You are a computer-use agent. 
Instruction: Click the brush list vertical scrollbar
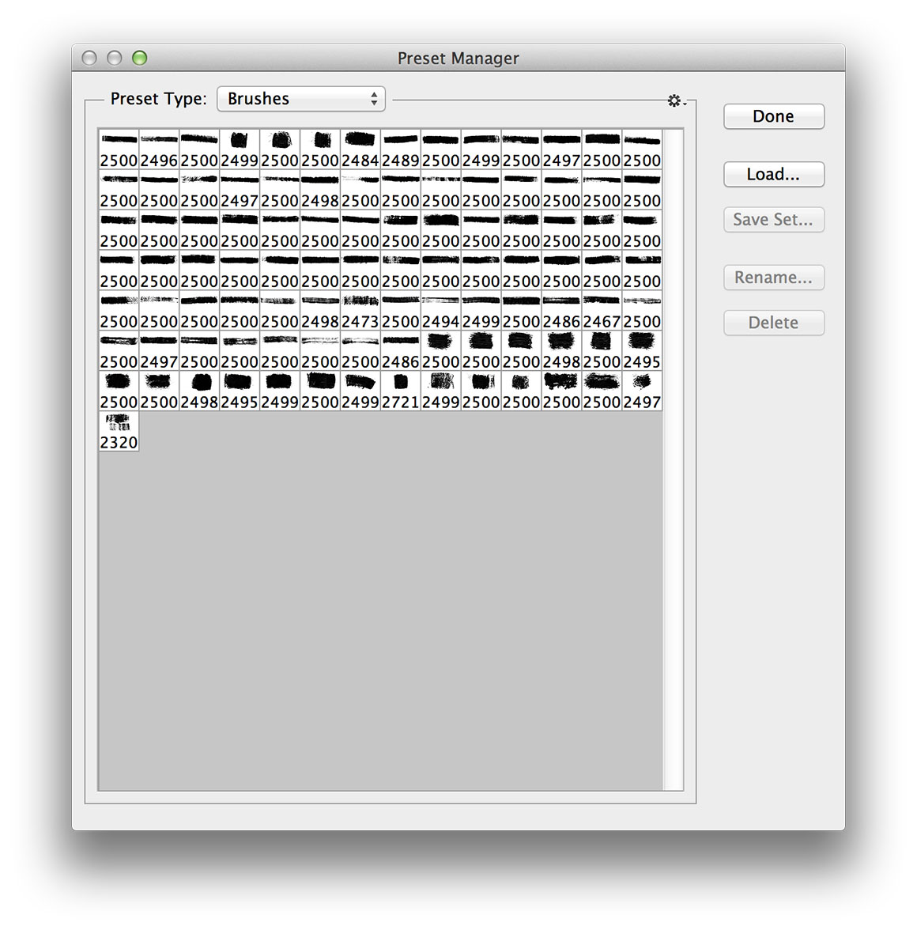point(673,459)
